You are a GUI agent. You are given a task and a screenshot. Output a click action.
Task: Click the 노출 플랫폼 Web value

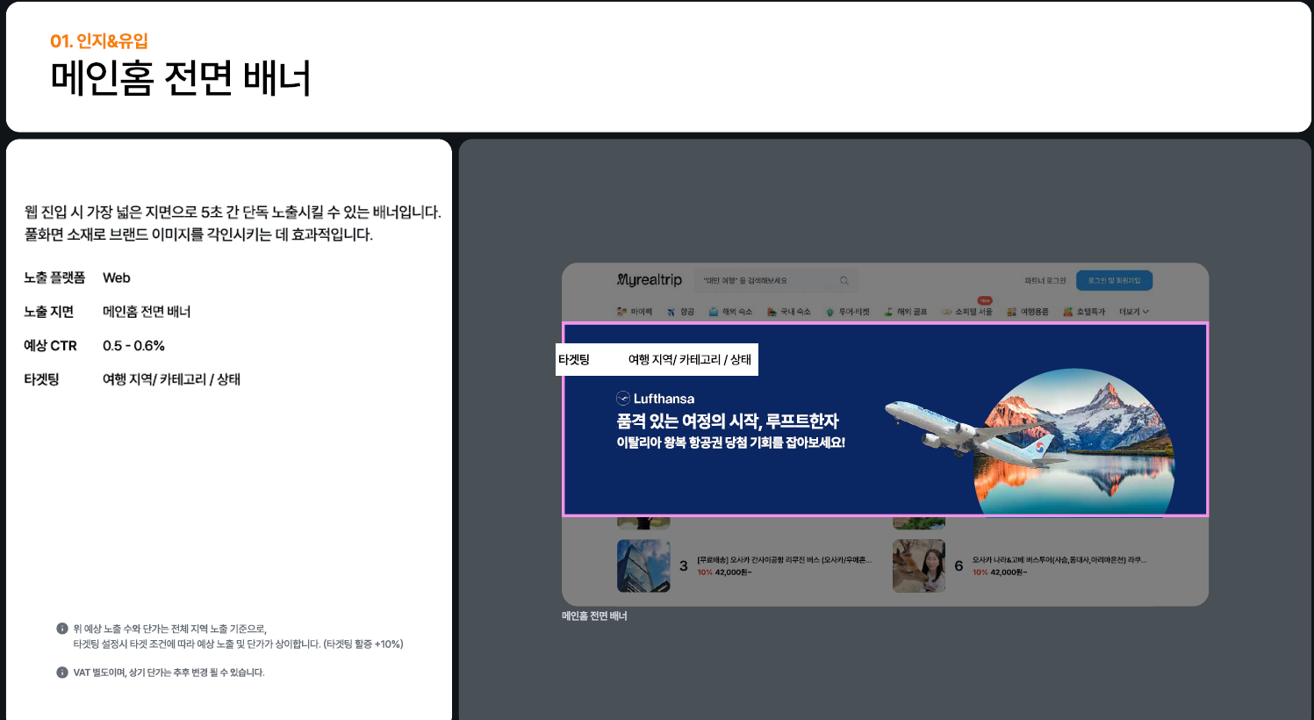tap(117, 277)
